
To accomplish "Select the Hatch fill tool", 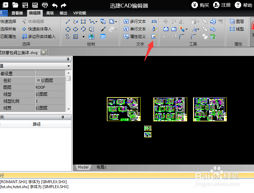I will [x=76, y=37].
